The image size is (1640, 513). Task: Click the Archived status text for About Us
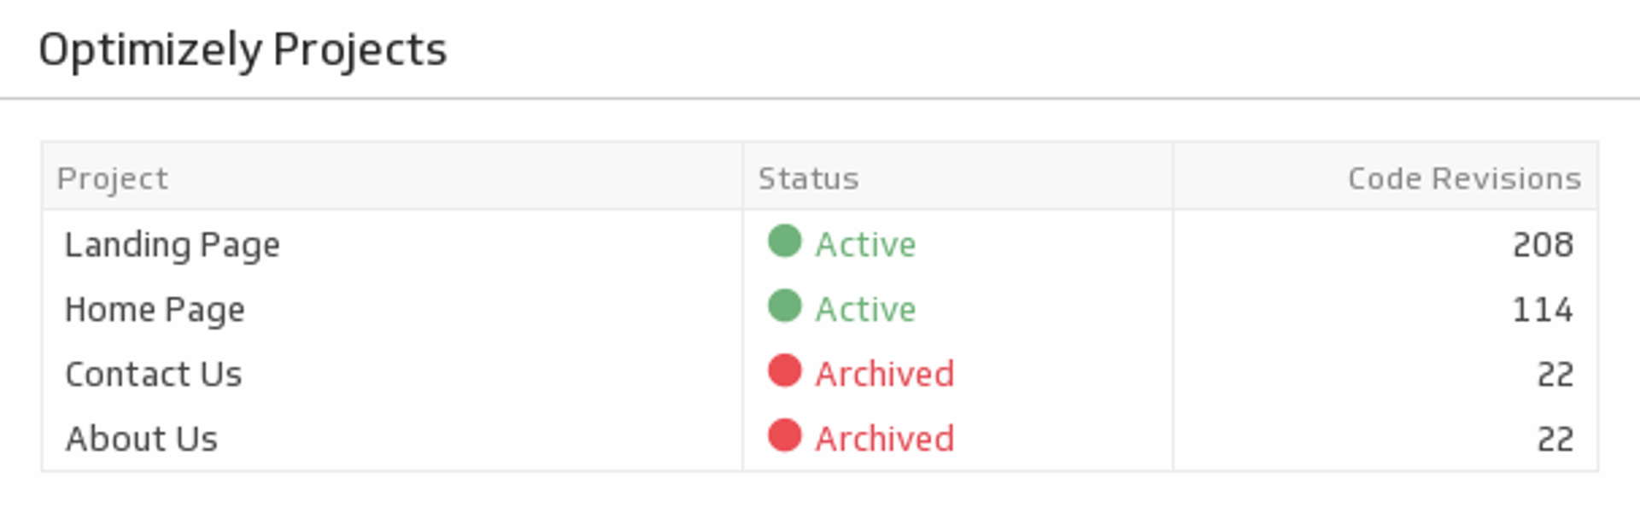pyautogui.click(x=884, y=439)
